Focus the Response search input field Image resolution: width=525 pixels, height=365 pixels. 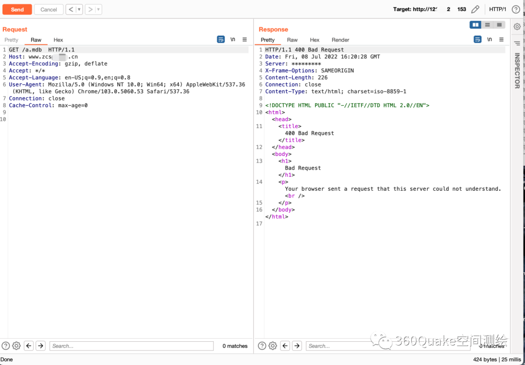click(x=388, y=346)
